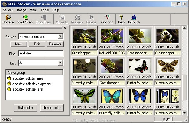Open the Tools menu

point(44,10)
